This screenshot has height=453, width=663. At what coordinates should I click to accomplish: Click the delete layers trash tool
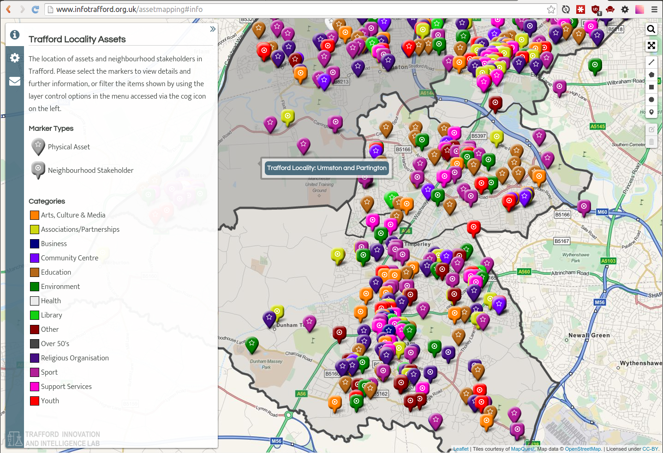click(651, 142)
